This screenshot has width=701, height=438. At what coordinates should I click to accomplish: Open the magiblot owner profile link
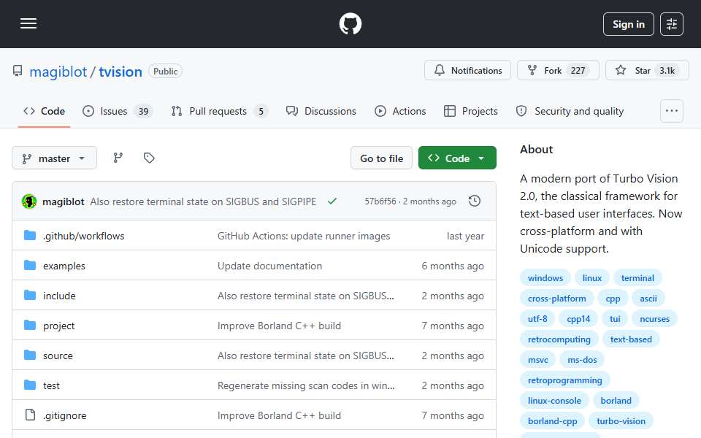coord(58,72)
